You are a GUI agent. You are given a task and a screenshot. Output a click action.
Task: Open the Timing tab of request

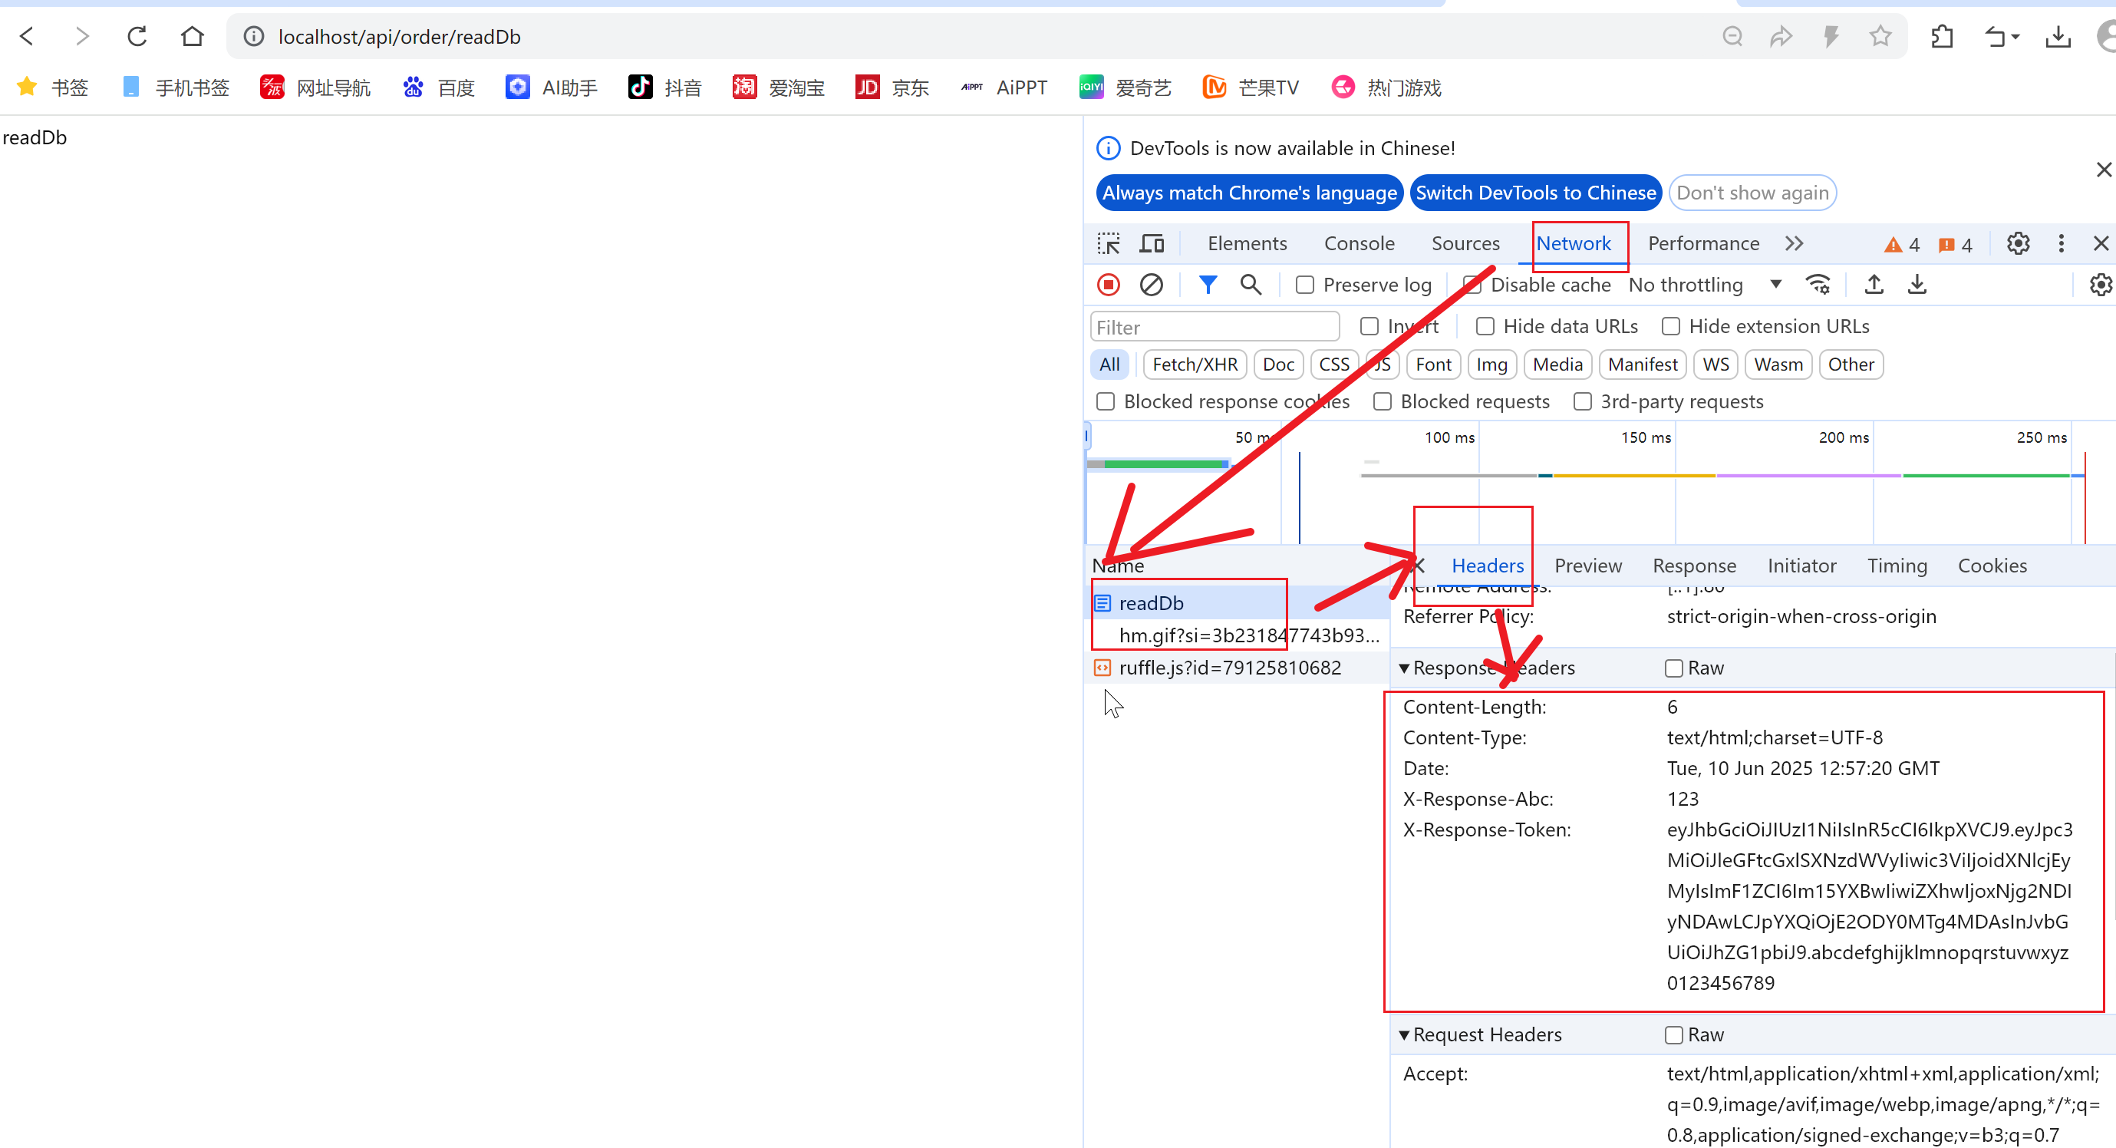pos(1896,566)
